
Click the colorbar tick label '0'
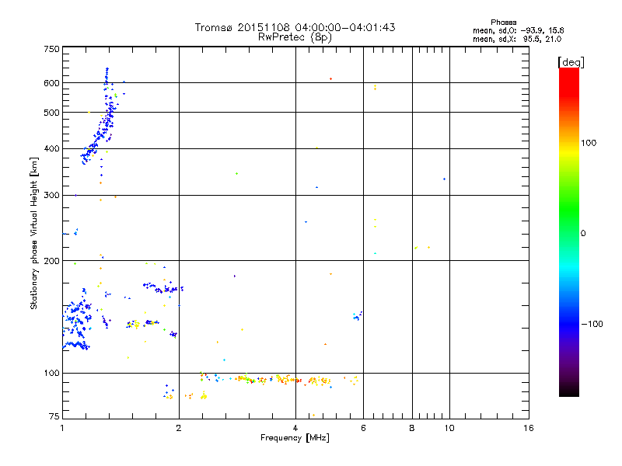point(582,233)
